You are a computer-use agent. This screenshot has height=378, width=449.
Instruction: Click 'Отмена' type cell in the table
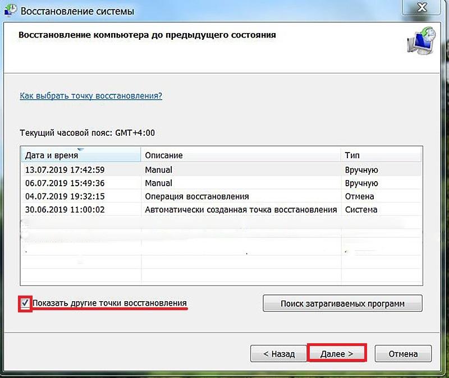click(359, 196)
